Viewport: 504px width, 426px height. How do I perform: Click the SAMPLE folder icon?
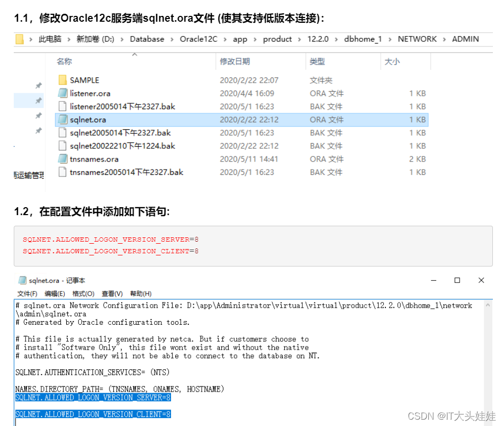62,80
